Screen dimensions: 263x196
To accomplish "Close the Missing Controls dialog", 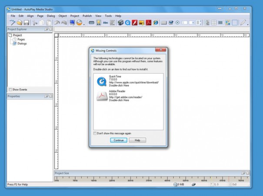I will 161,50.
